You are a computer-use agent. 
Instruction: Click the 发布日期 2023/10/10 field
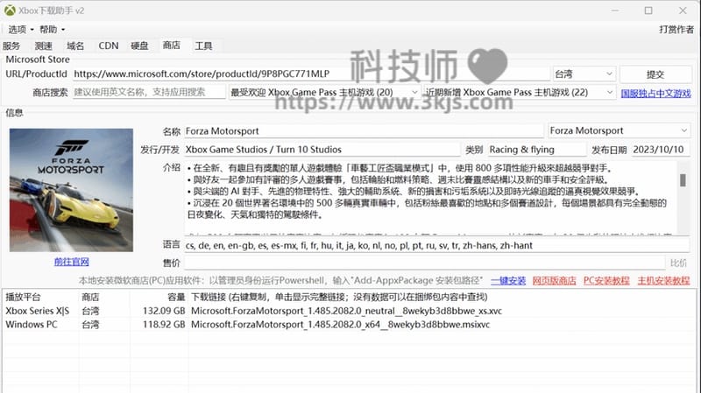click(660, 150)
